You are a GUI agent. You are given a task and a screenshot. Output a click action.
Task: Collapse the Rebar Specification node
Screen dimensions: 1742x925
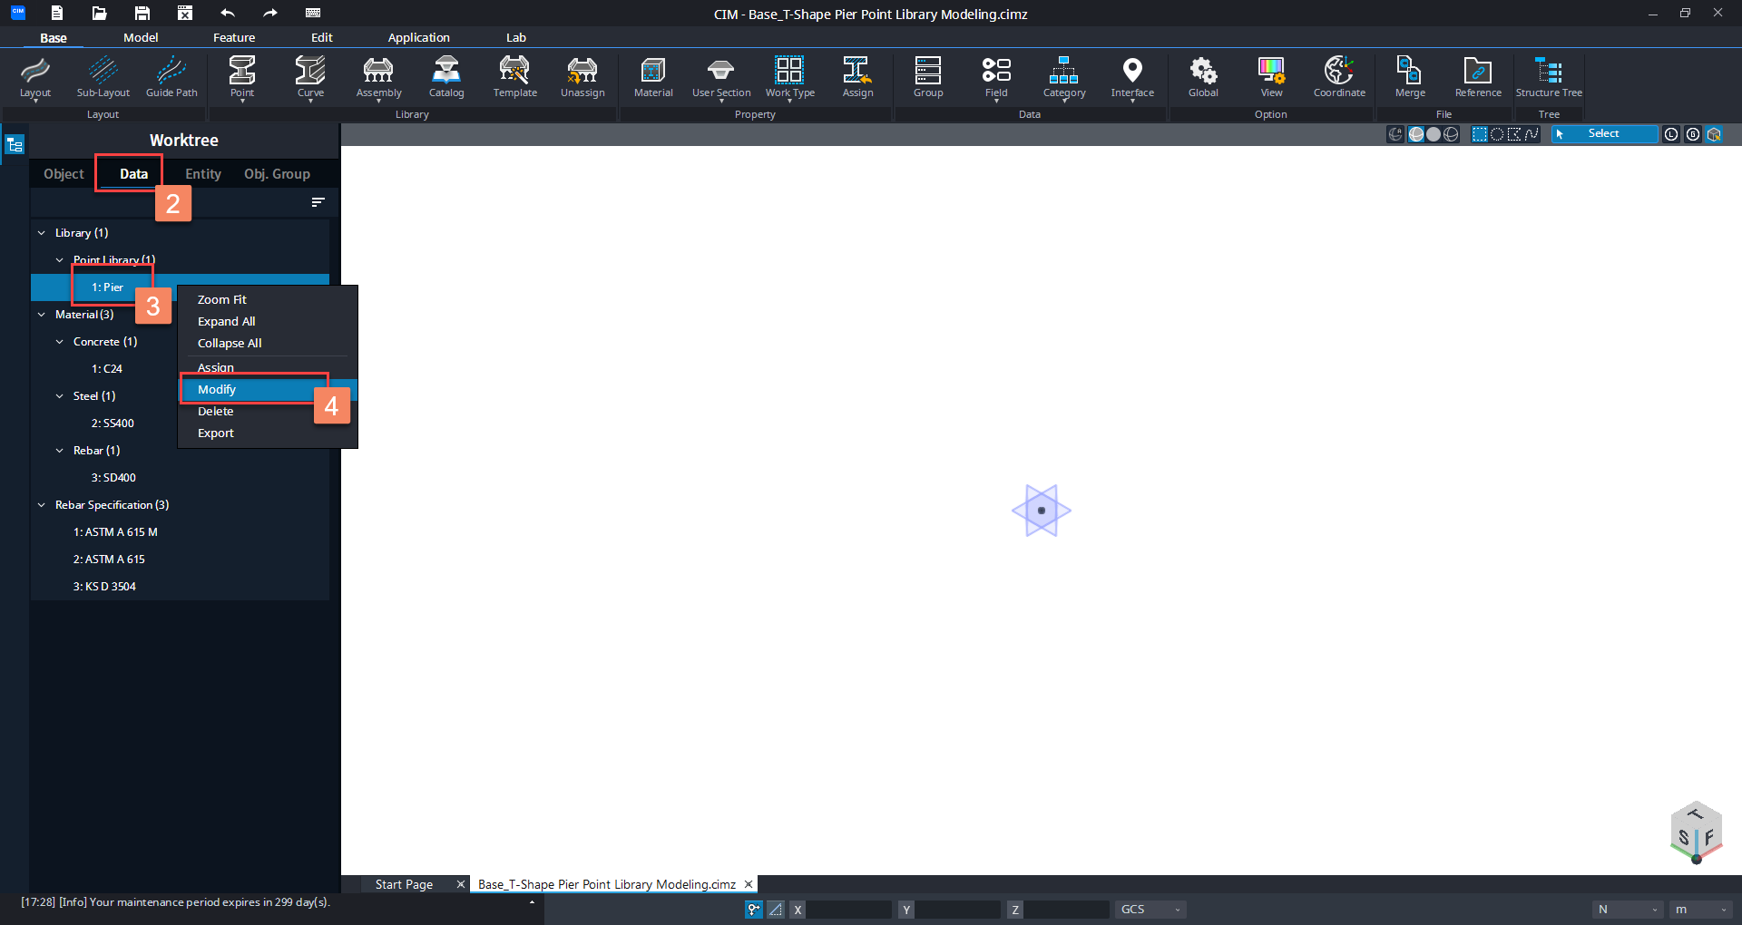click(x=42, y=505)
